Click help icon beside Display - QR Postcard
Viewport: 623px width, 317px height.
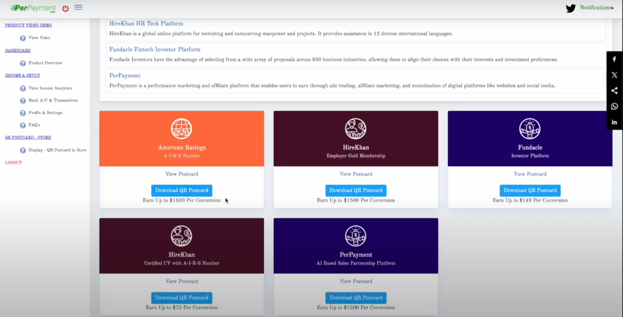[x=23, y=150]
